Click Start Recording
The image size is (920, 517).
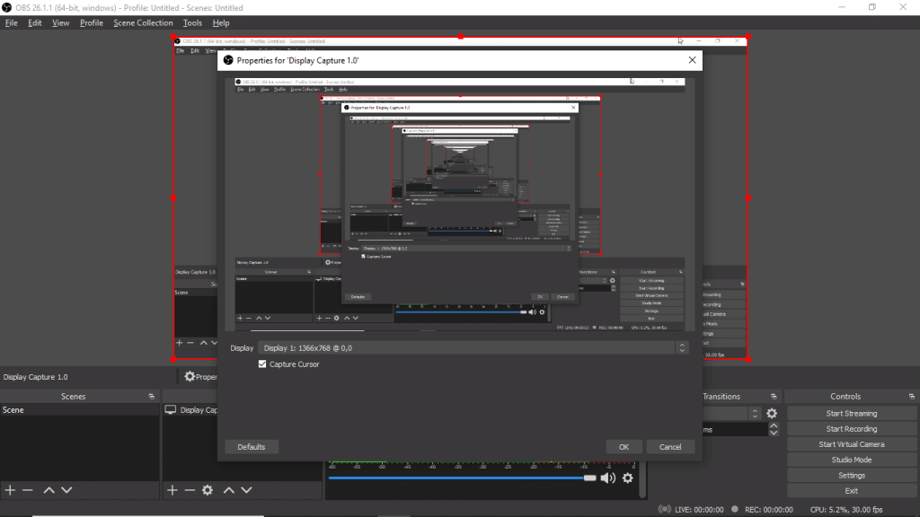(852, 429)
